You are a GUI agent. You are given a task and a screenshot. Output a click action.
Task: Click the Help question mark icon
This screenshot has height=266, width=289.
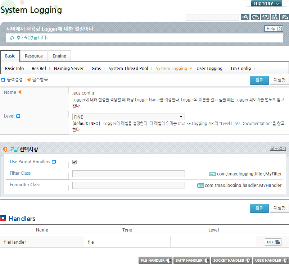click(280, 29)
